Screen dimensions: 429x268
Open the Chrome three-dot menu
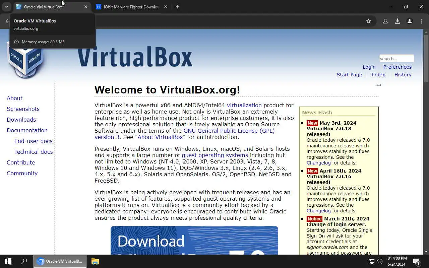(422, 21)
